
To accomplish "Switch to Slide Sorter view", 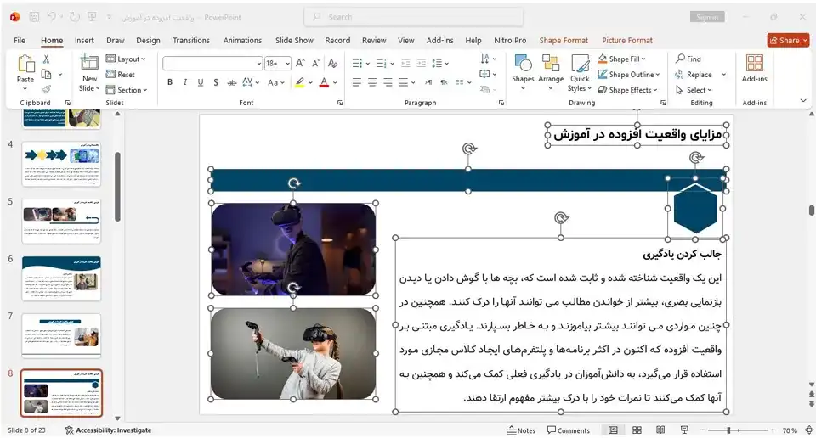I will 637,430.
